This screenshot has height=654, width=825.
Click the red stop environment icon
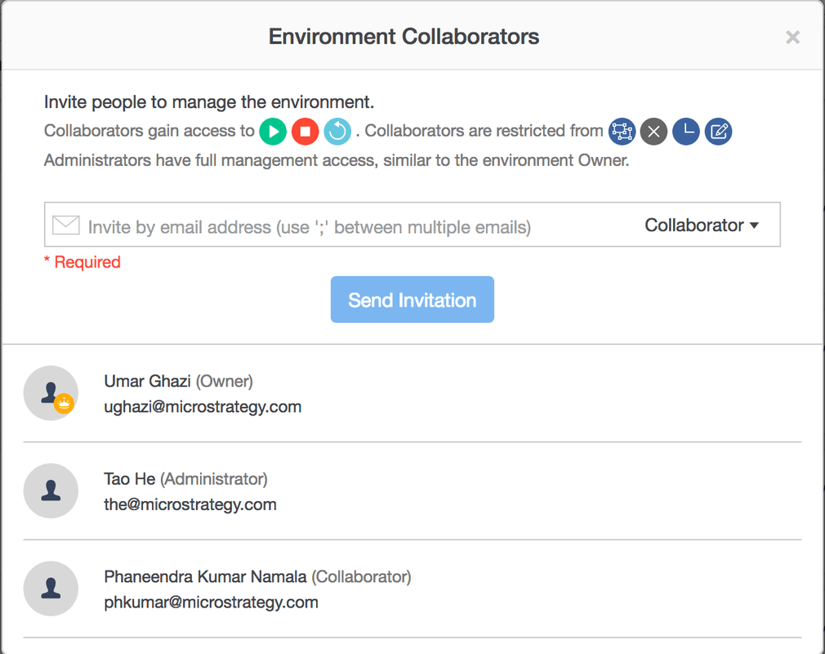(305, 131)
